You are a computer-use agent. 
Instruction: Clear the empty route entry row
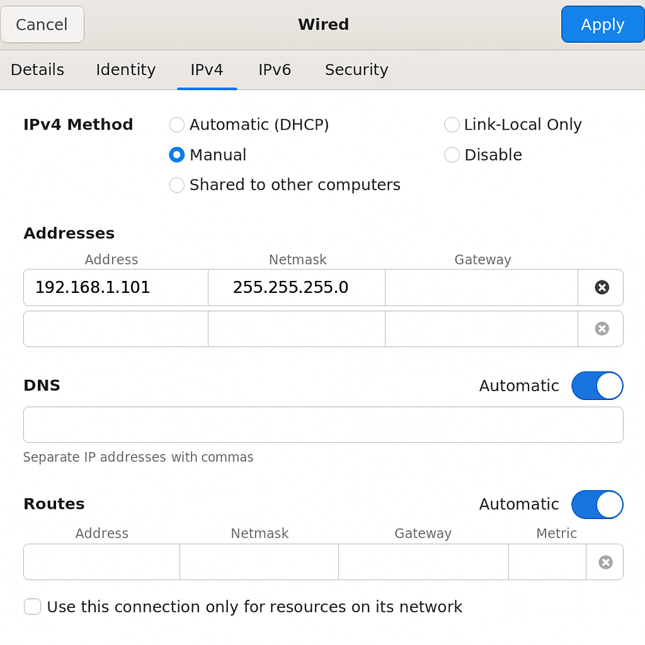tap(605, 561)
